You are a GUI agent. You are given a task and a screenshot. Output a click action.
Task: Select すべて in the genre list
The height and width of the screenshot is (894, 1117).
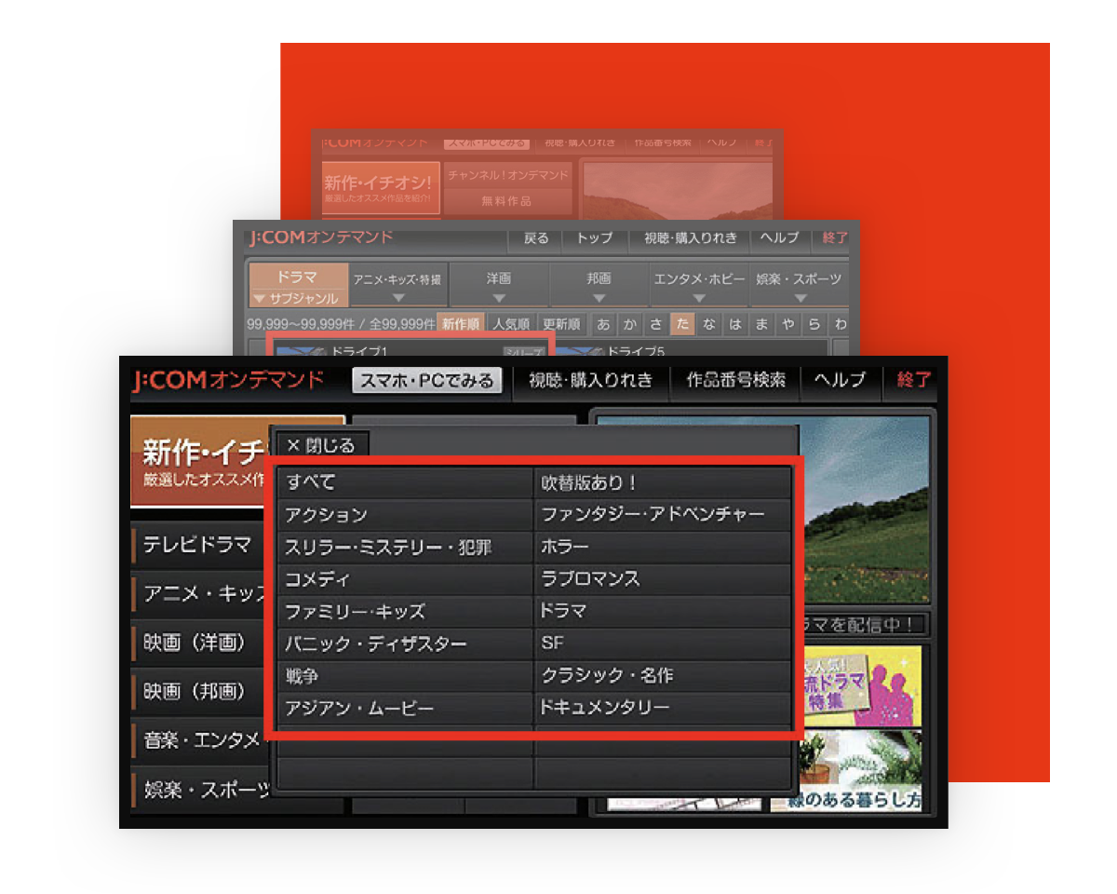(405, 482)
